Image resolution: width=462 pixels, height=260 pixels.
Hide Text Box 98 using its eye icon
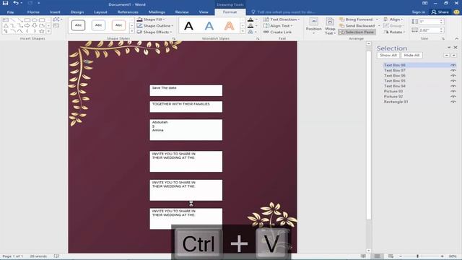[x=453, y=65]
